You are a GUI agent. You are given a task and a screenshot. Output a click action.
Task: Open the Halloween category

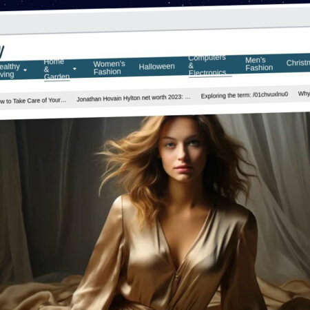pyautogui.click(x=156, y=66)
